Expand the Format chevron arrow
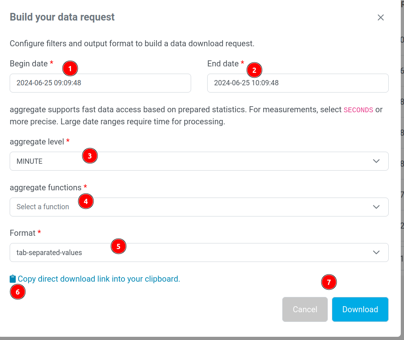404x340 pixels. [x=376, y=252]
